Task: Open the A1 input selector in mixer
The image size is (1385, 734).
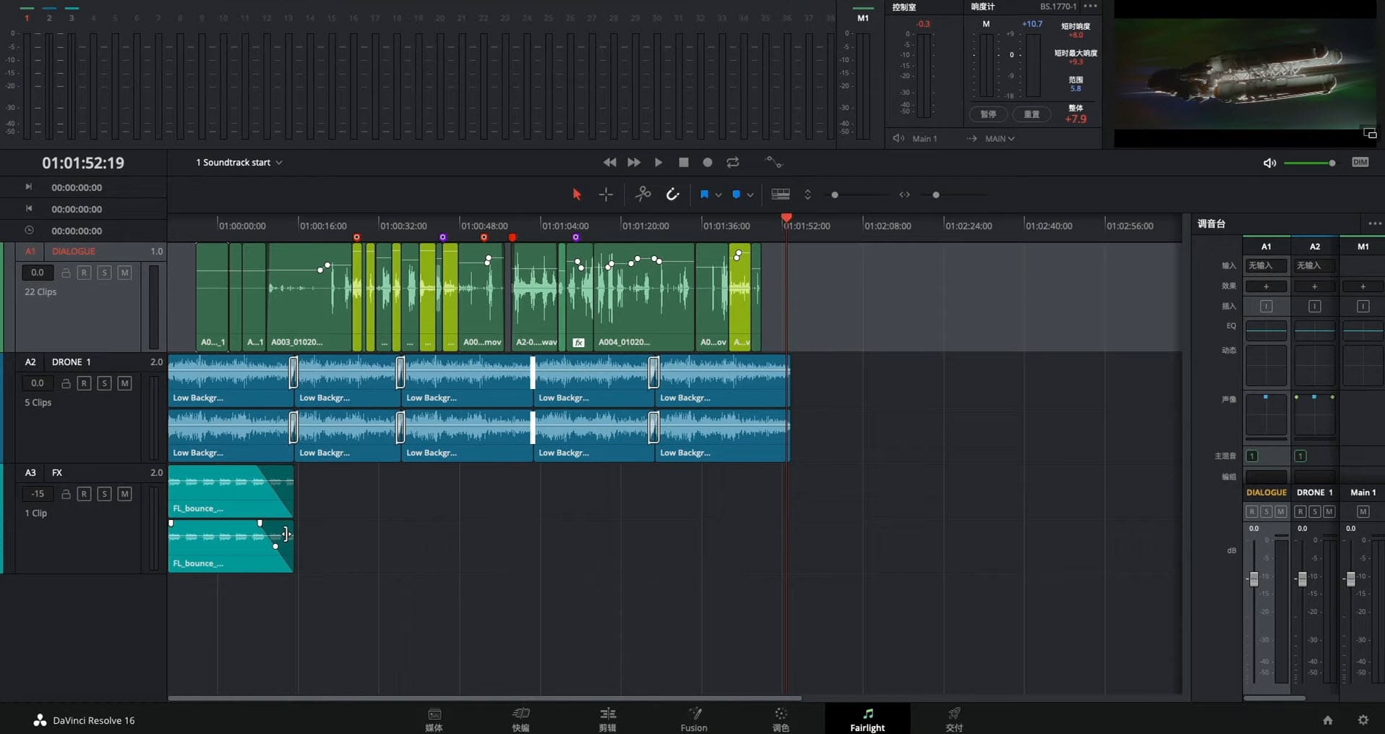Action: coord(1266,266)
